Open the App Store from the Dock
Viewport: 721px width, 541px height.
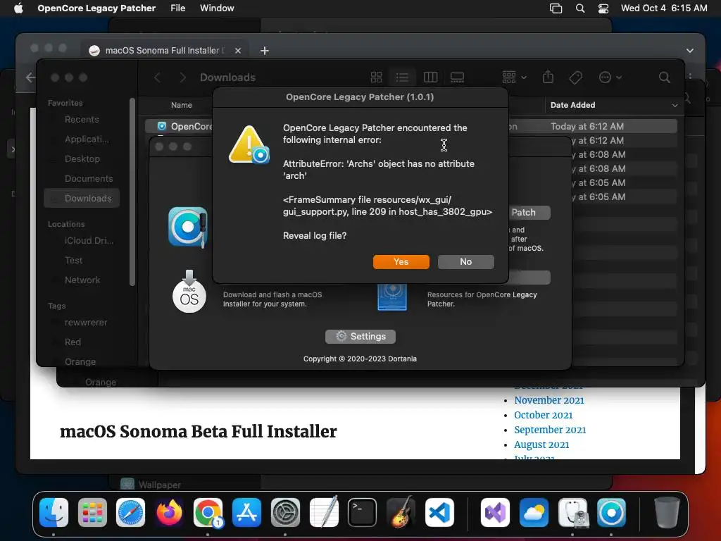click(x=246, y=512)
